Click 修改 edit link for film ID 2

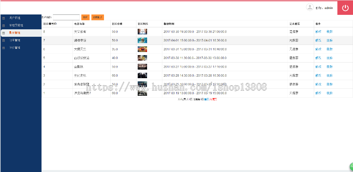[x=318, y=84]
